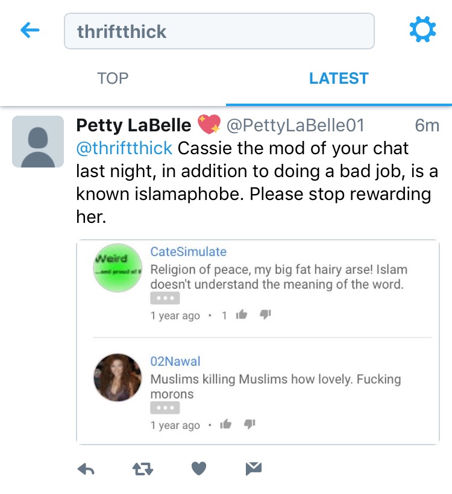Click the thriftthick search field
This screenshot has height=494, width=452.
(219, 31)
